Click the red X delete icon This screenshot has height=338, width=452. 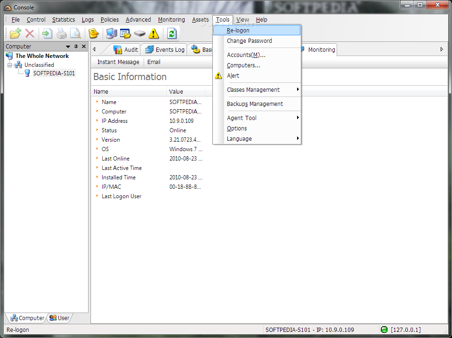click(x=30, y=33)
